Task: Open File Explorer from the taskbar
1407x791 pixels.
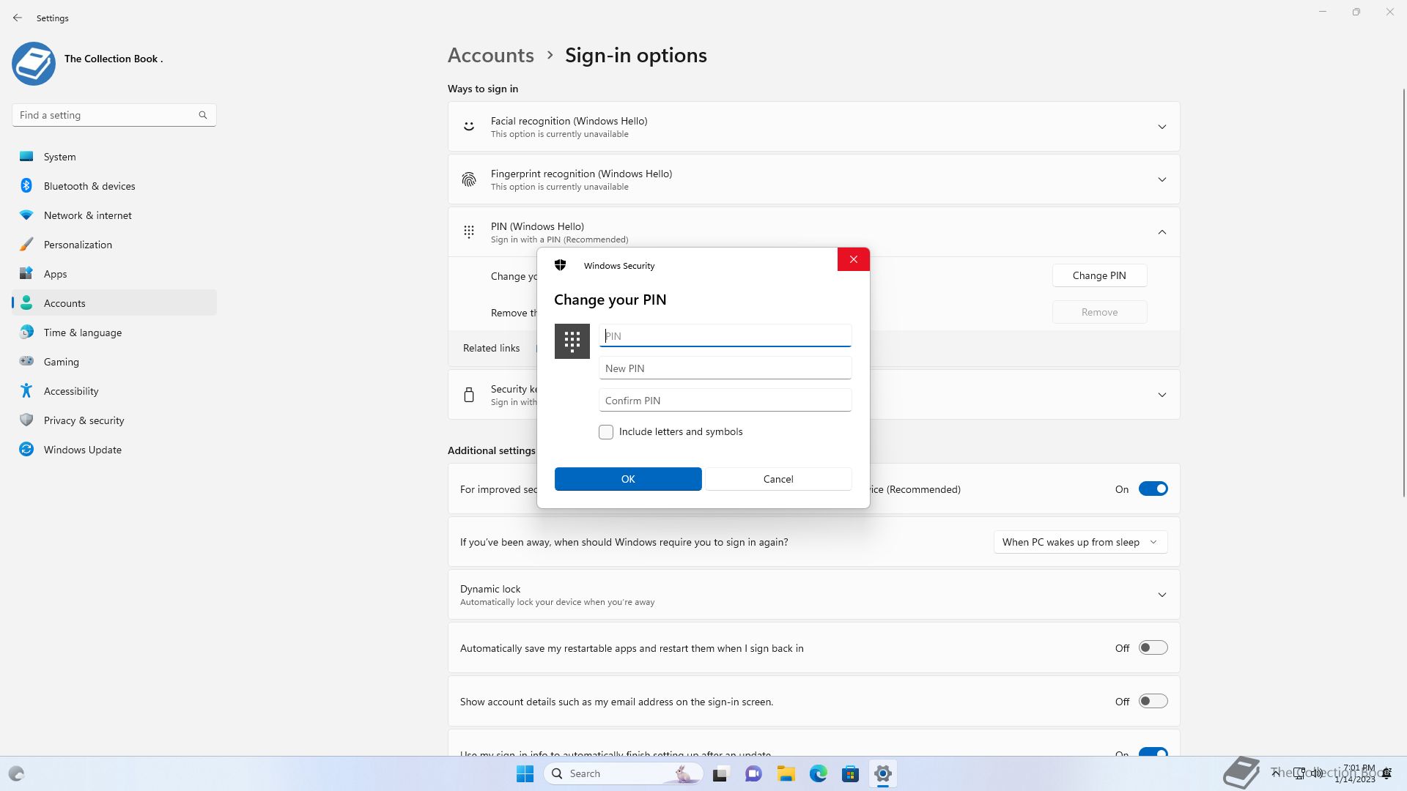Action: coord(786,773)
